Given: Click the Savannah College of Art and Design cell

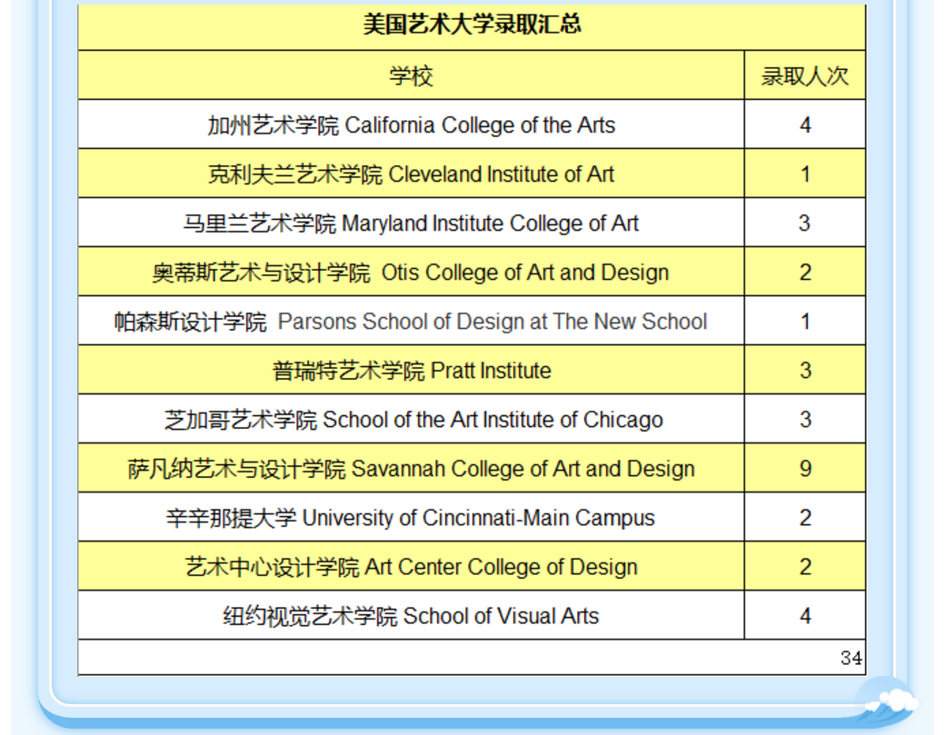Looking at the screenshot, I should pos(411,470).
